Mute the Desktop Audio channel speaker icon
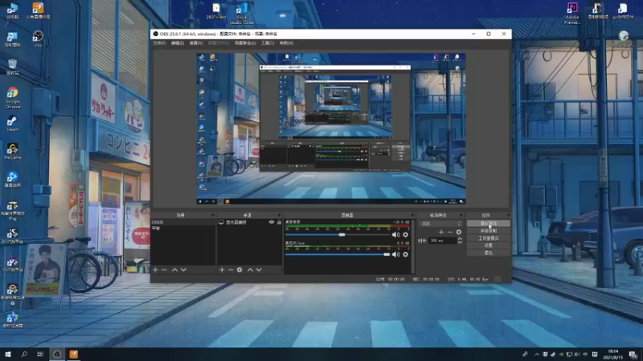The image size is (643, 361). click(x=395, y=234)
